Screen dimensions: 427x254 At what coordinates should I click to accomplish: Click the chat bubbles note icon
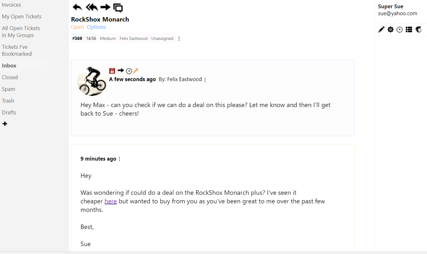118,8
